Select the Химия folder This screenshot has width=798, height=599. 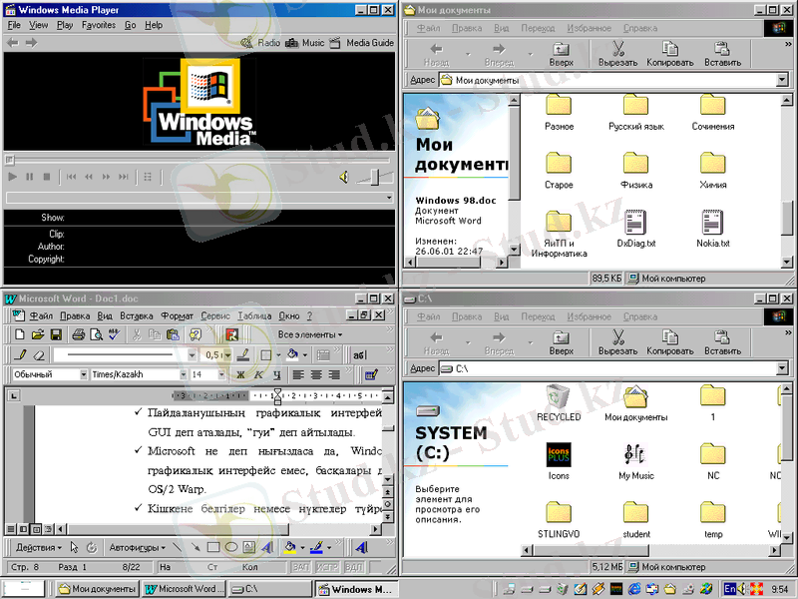[x=713, y=171]
